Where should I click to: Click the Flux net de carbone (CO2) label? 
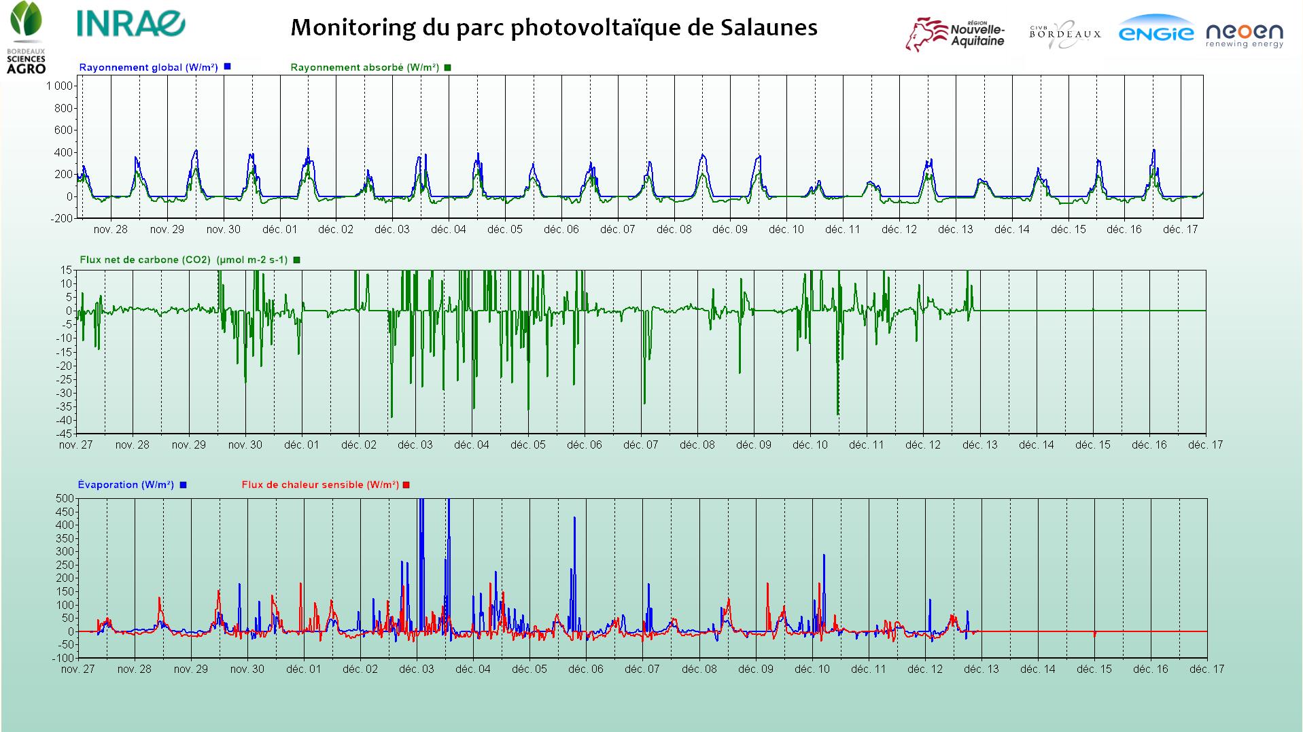point(184,260)
